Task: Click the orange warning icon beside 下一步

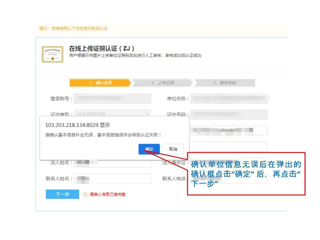Action: 85,194
